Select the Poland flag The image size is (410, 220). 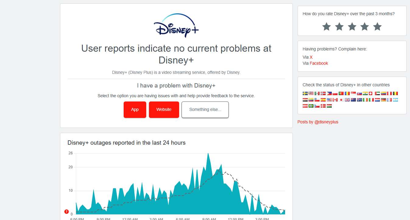click(x=335, y=94)
